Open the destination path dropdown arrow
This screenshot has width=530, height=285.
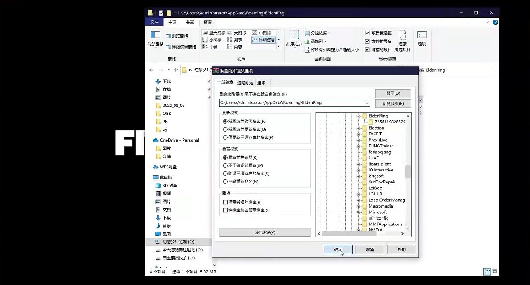tap(367, 103)
